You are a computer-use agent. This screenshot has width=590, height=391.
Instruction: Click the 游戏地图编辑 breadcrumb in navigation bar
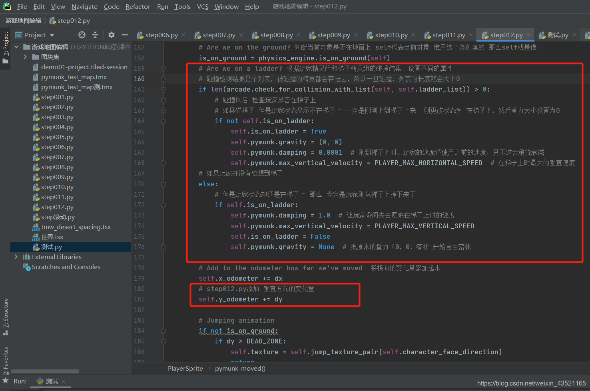pos(24,20)
